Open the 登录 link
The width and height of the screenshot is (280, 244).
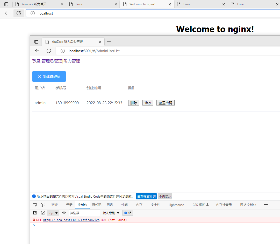point(36,61)
